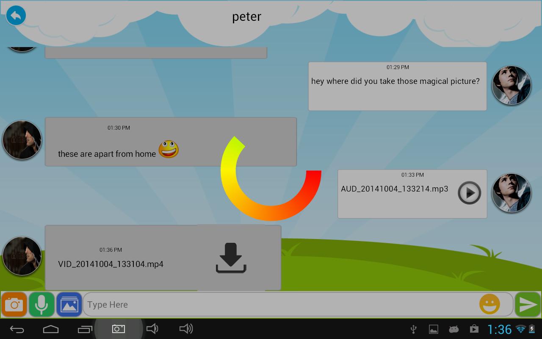The image size is (542, 339).
Task: Open the emoji smiley picker
Action: tap(489, 304)
